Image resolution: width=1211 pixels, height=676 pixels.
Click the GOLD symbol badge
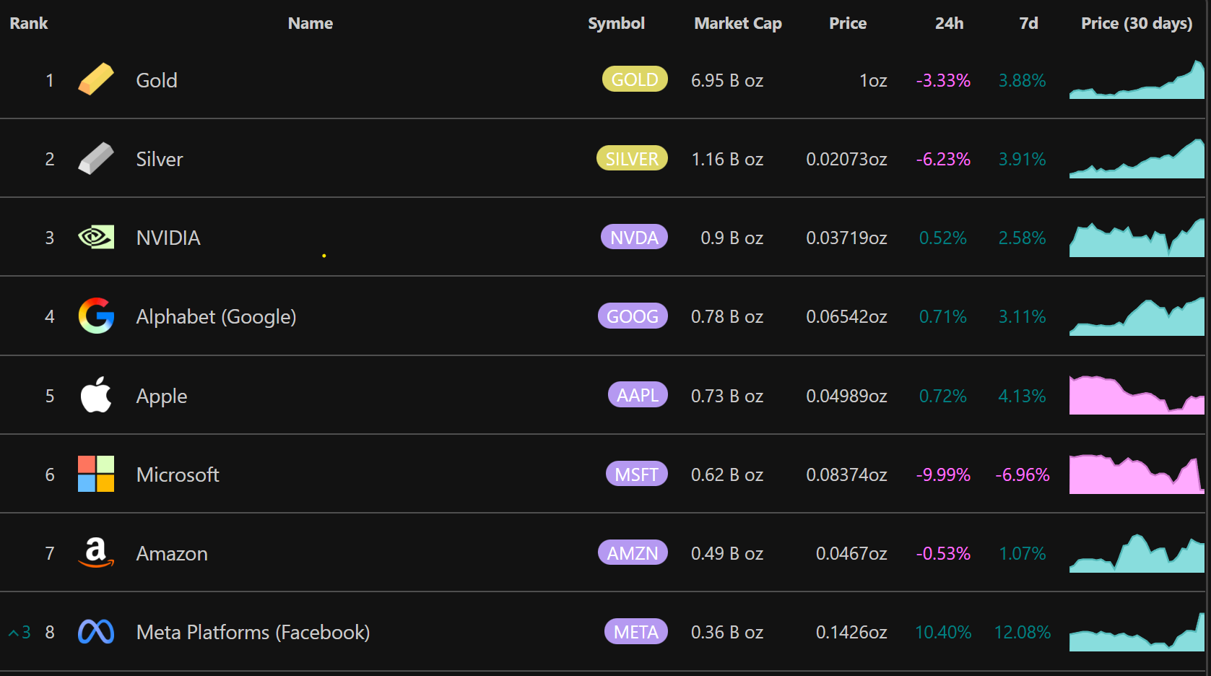click(635, 79)
